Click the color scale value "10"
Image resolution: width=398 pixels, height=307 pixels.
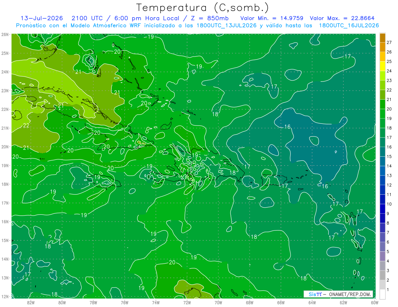(389, 204)
